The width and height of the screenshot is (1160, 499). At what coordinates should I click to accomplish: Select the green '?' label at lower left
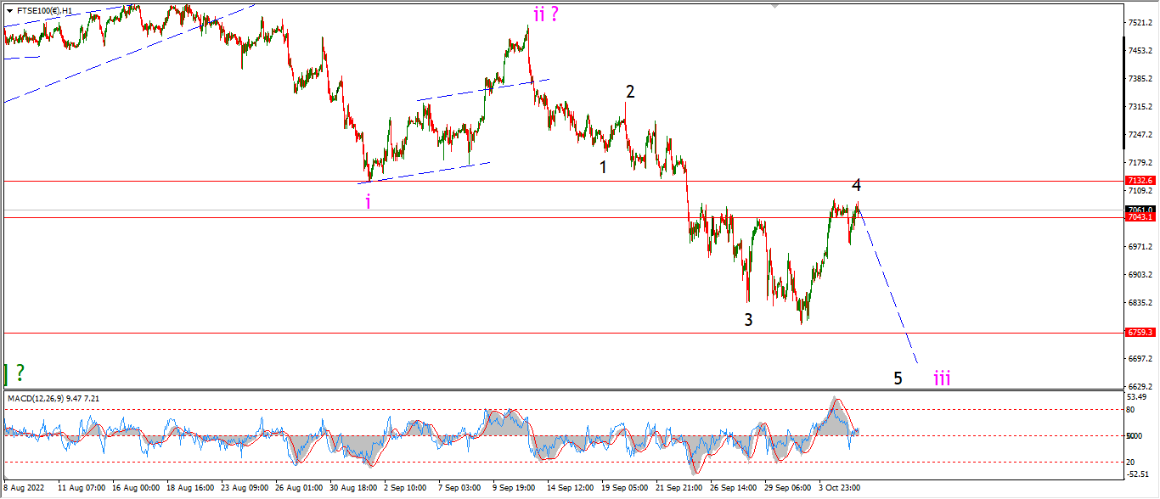point(14,372)
